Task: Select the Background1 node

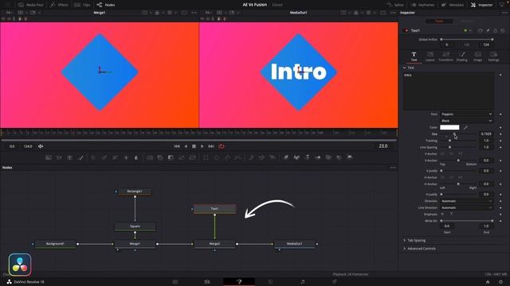Action: 55,244
